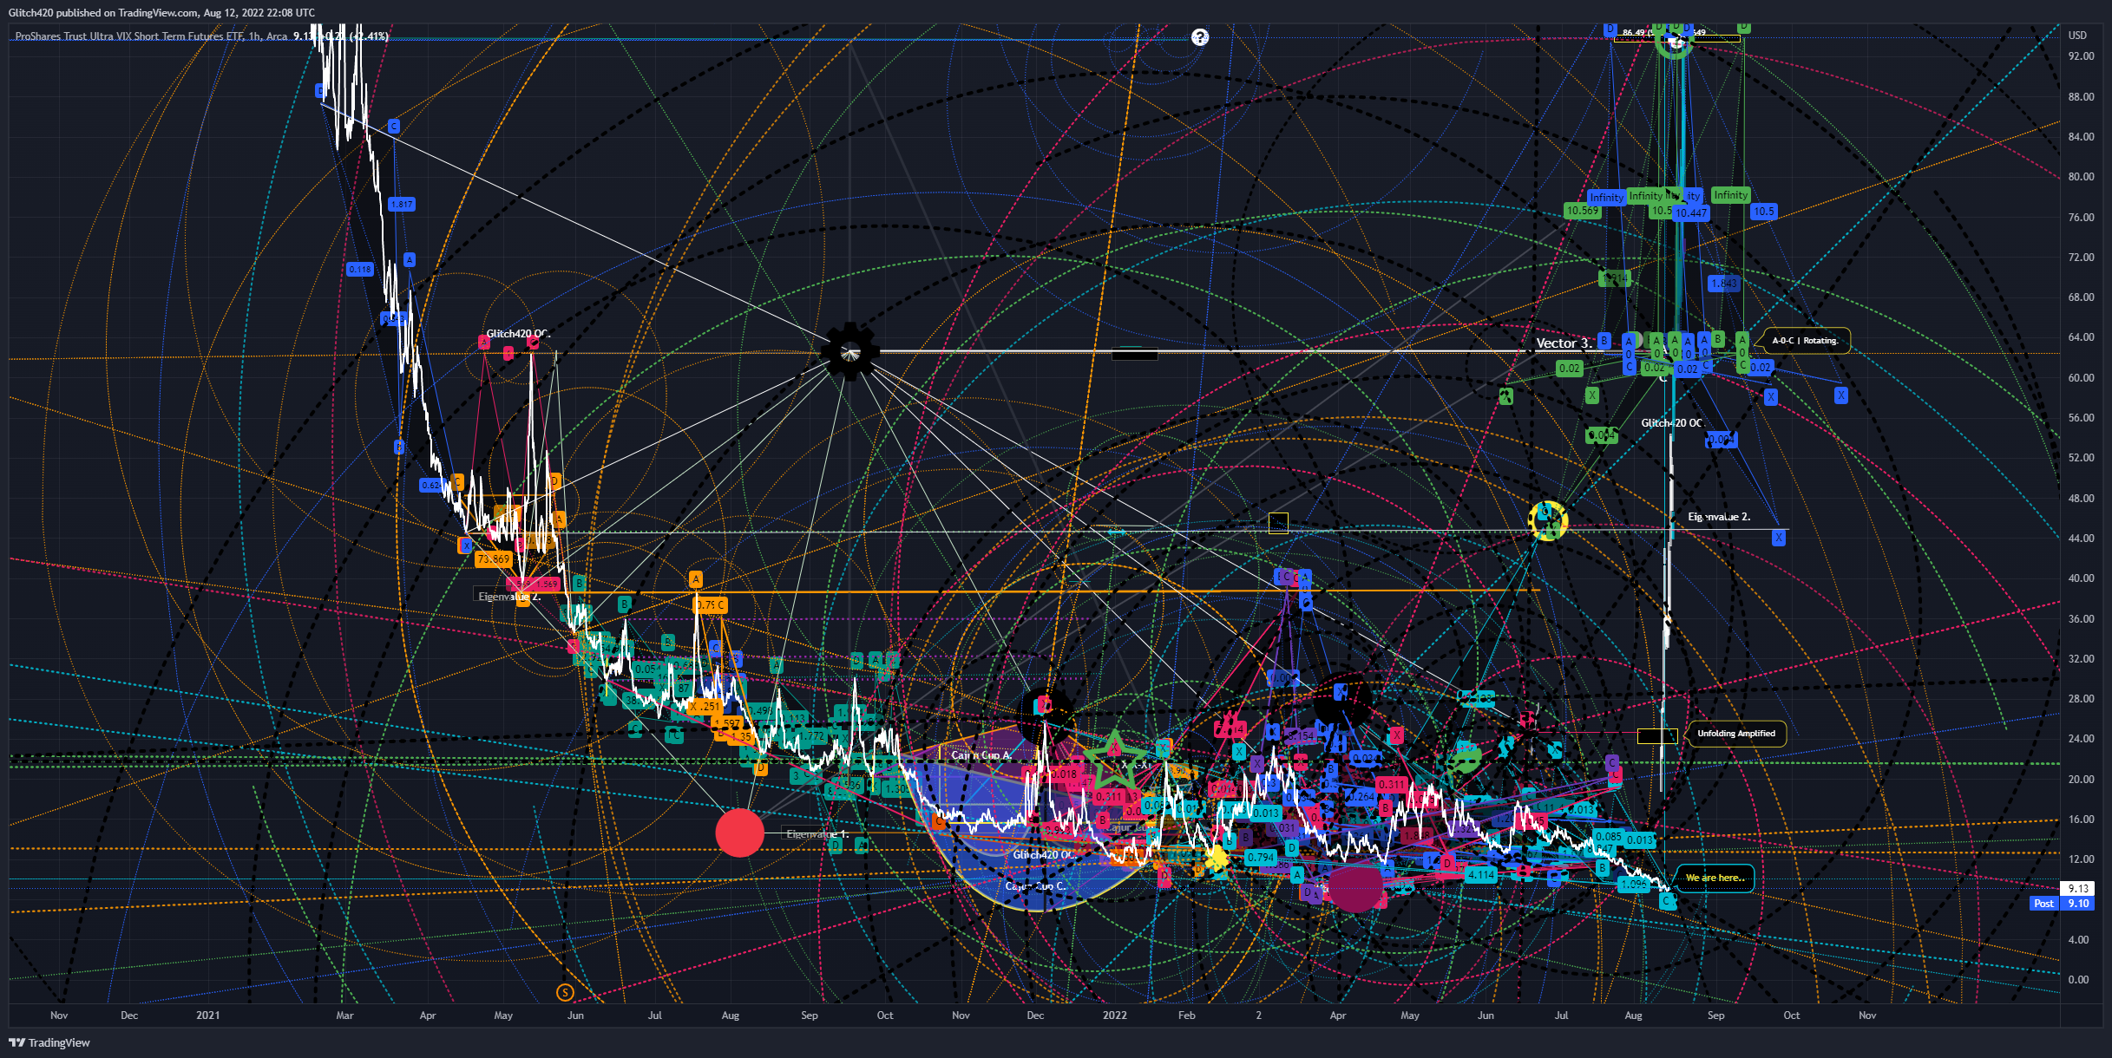This screenshot has height=1058, width=2112.
Task: Click the 2022 label on time axis
Action: point(1114,1015)
